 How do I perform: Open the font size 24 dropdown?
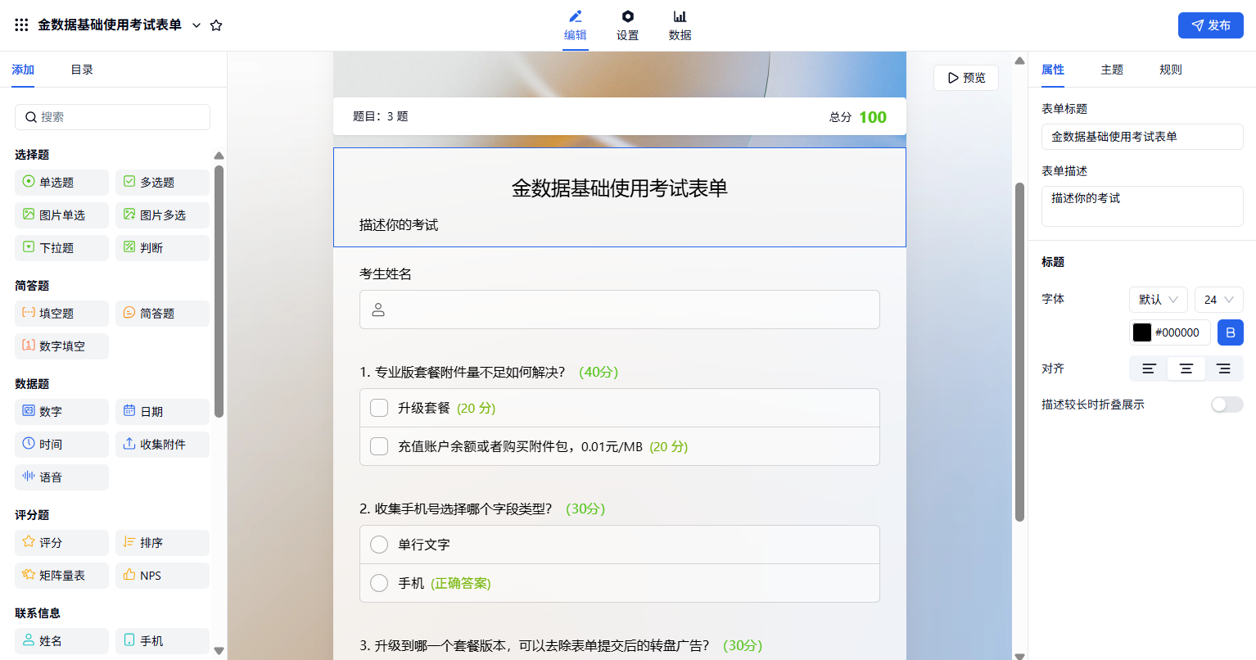tap(1218, 300)
